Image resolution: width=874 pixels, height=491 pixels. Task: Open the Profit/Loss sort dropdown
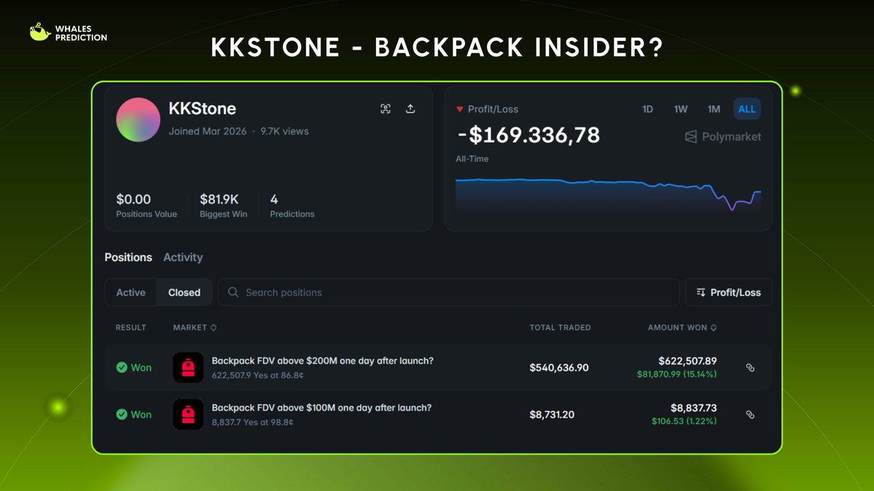[728, 293]
